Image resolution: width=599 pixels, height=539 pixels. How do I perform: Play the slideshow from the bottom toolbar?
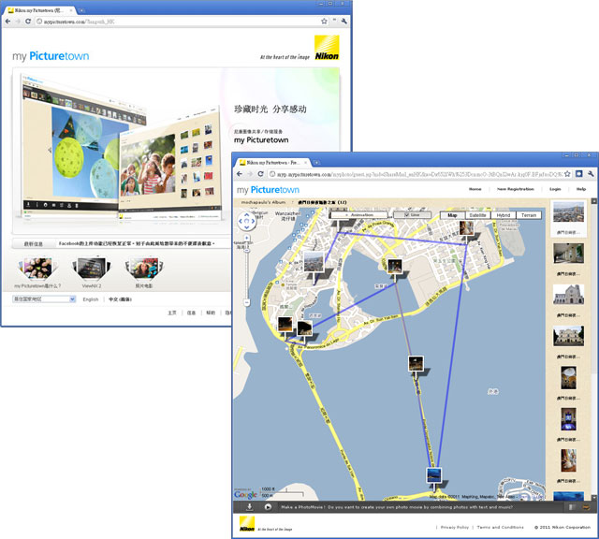pos(268,507)
